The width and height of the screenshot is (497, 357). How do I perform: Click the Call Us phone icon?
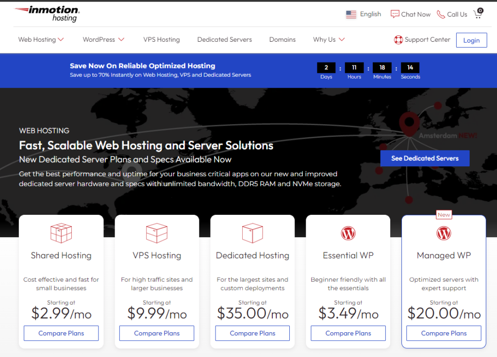point(441,14)
